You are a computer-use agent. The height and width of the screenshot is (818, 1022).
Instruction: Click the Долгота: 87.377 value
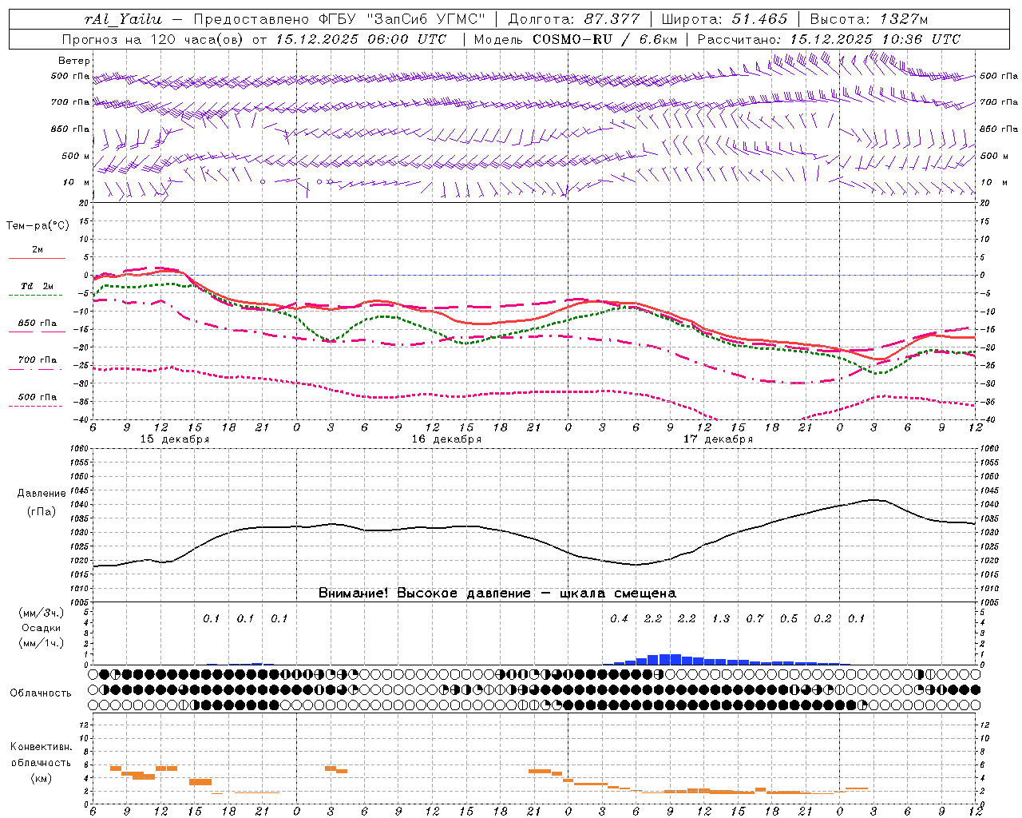click(574, 19)
